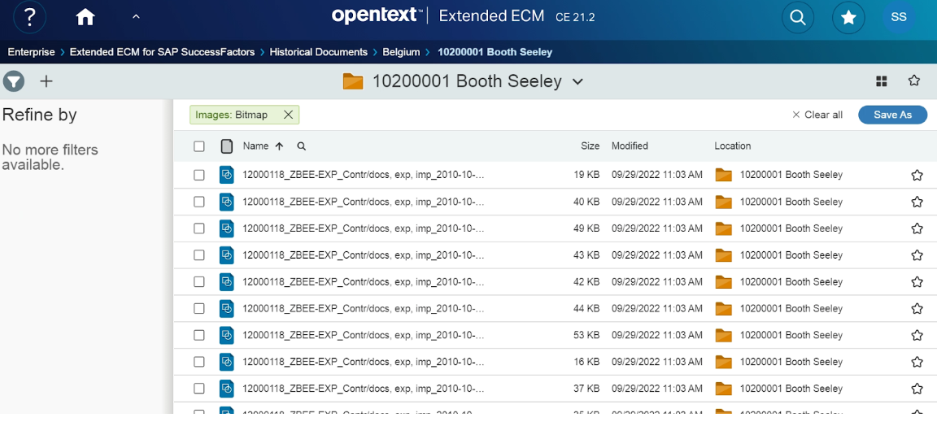This screenshot has height=422, width=937.
Task: Open the SS user profile avatar
Action: 898,17
